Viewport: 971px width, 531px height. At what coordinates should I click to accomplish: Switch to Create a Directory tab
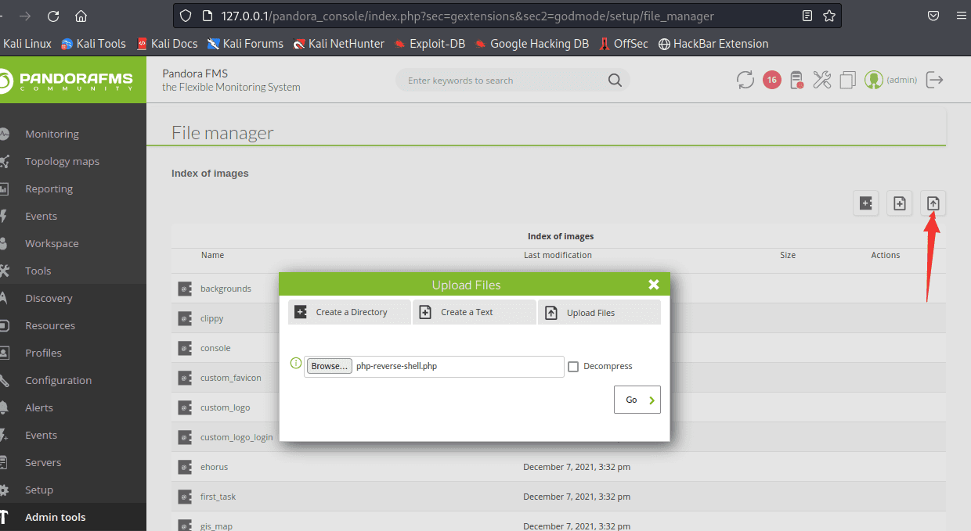click(349, 312)
